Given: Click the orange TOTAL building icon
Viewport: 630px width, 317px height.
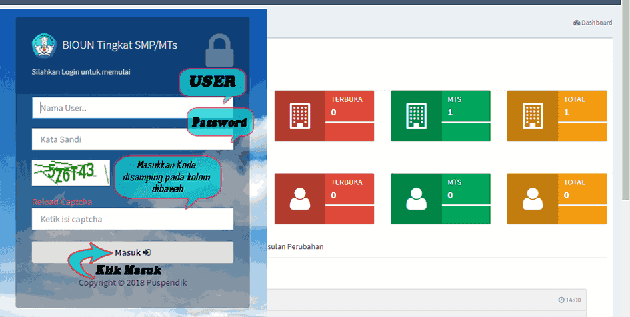Looking at the screenshot, I should tap(533, 116).
